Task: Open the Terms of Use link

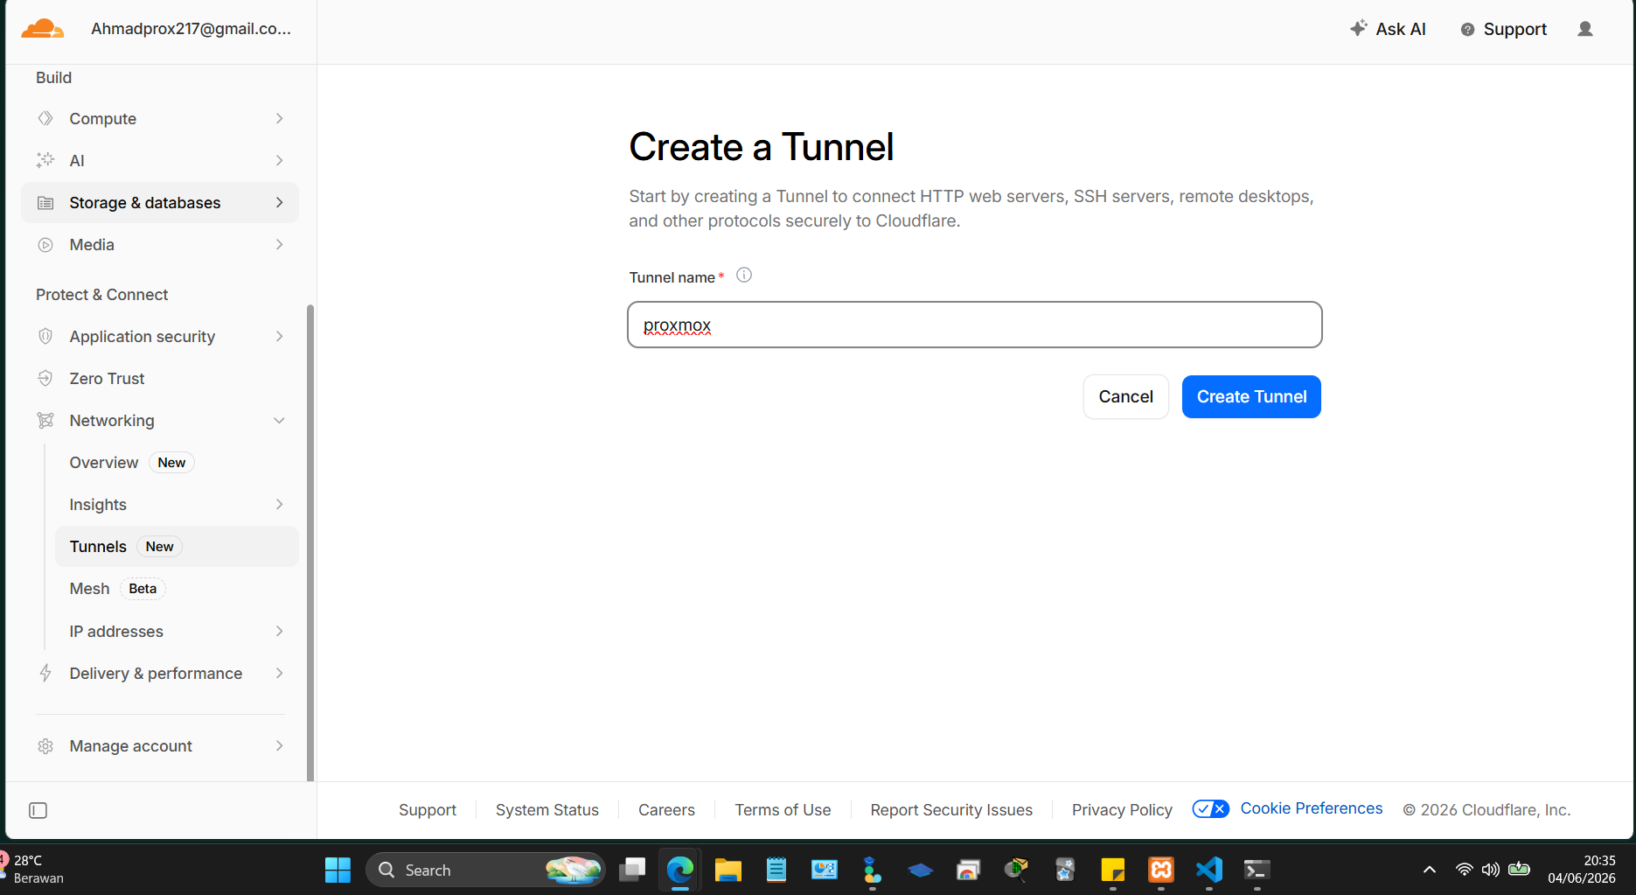Action: 783,810
